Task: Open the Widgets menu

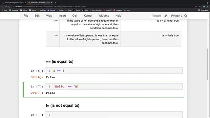Action: (x=104, y=16)
